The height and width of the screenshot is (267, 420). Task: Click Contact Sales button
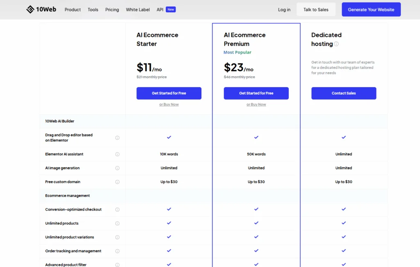click(x=344, y=93)
